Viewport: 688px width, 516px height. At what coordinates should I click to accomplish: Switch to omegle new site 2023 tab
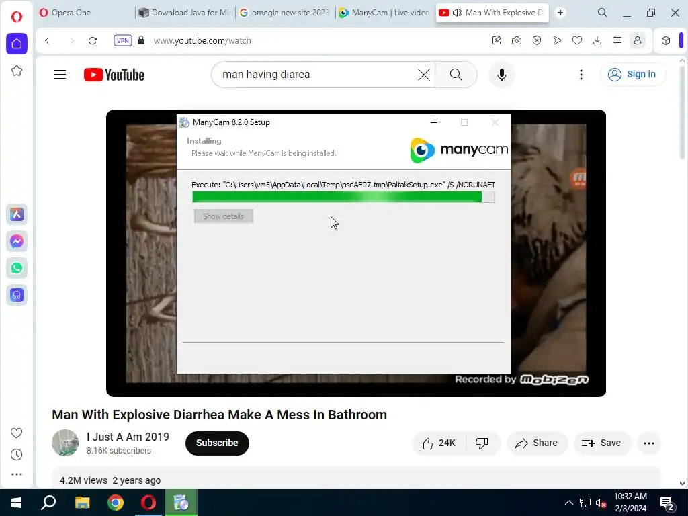tap(286, 13)
